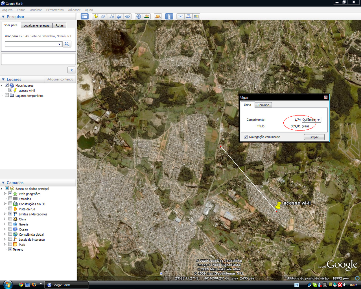Click the Voar para search input field
Screen dimensions: 361x289
(x=31, y=44)
